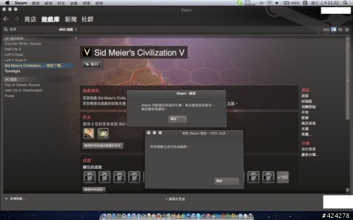This screenshot has width=353, height=220.
Task: Open the 好友 menu in the menu bar
Action: click(x=61, y=3)
